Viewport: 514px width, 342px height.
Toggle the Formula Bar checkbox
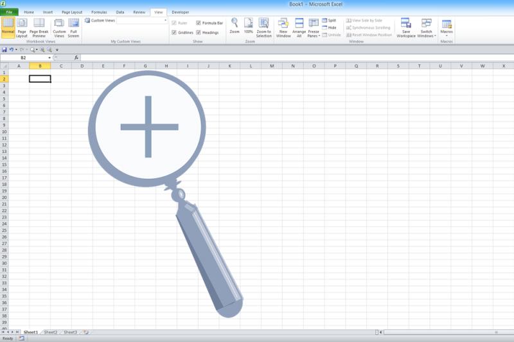coord(199,23)
